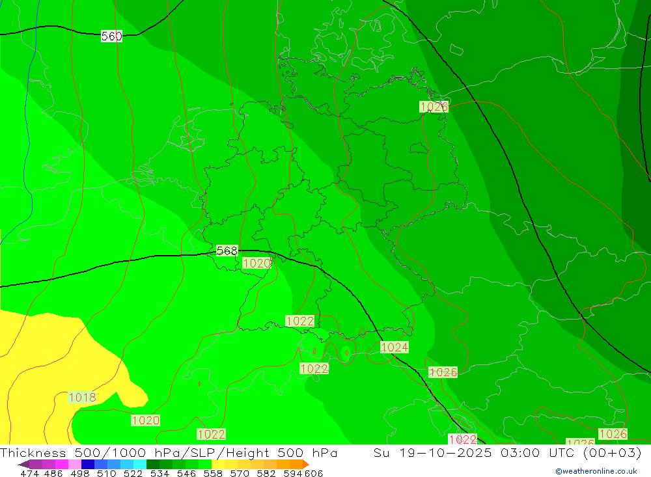Pick the cyan legend swatch
This screenshot has height=477, width=651.
[140, 464]
